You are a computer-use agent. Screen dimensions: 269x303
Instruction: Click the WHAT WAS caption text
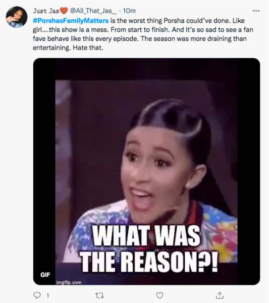click(146, 236)
